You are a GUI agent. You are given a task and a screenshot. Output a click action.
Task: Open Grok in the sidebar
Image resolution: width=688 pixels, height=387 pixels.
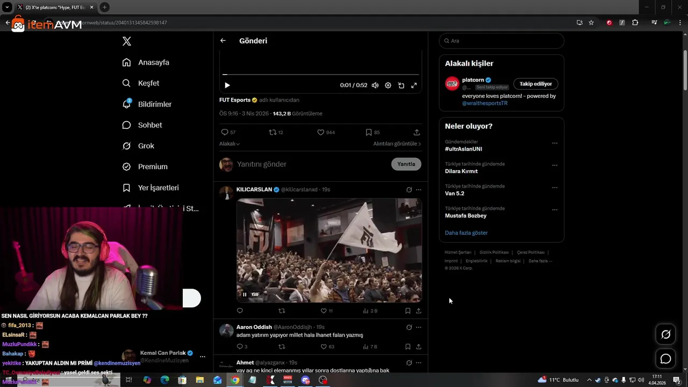138,146
